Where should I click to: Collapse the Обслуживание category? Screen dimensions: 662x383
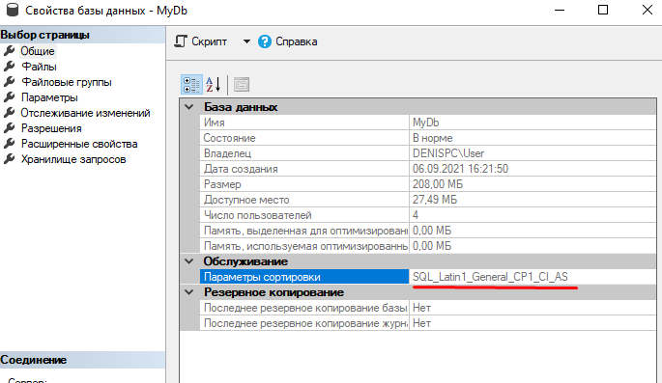point(189,261)
